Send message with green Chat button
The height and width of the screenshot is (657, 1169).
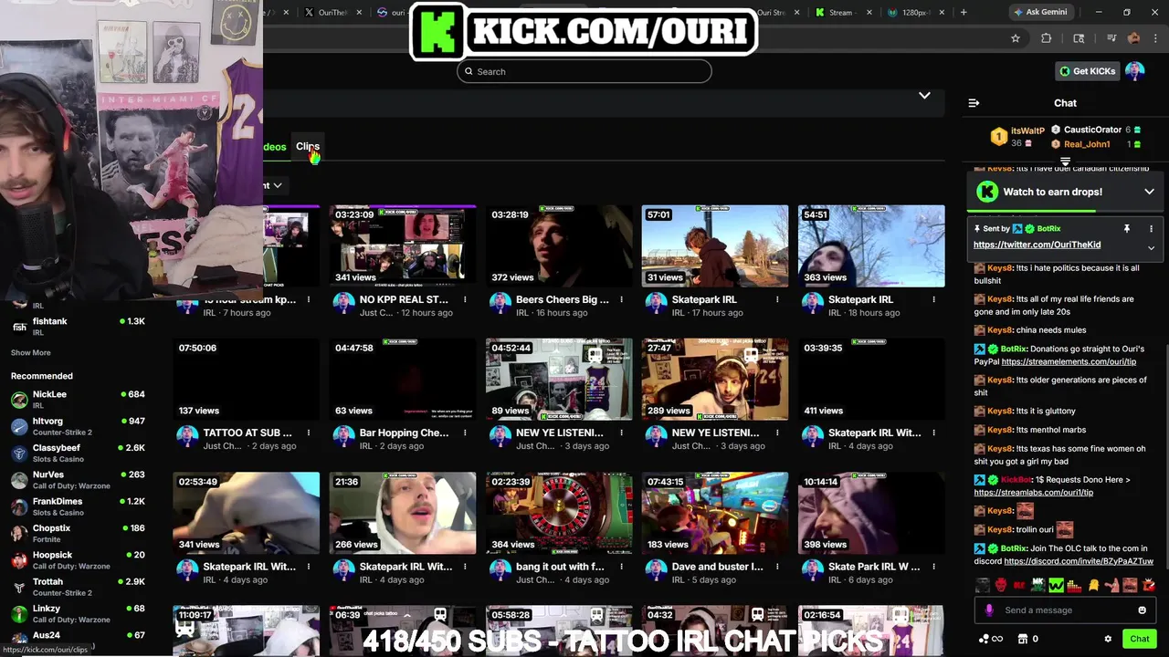tap(1139, 639)
